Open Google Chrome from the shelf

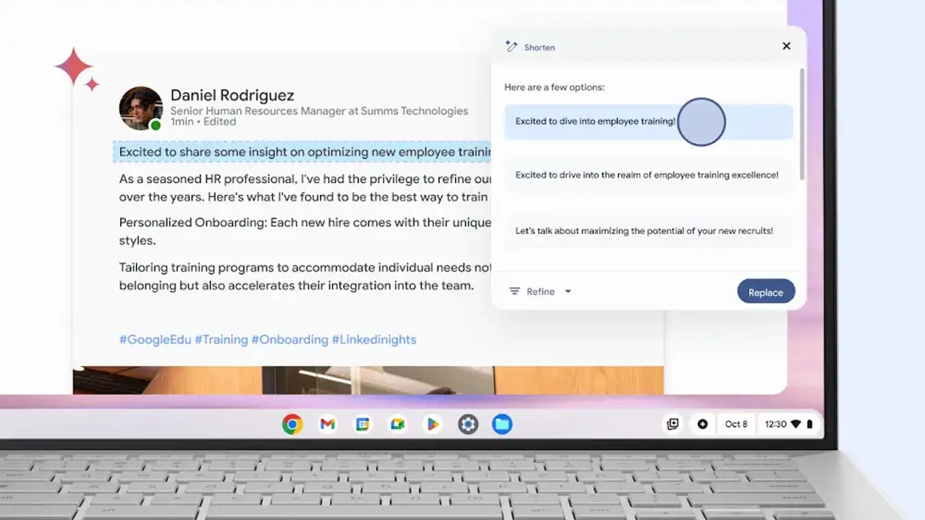tap(293, 424)
